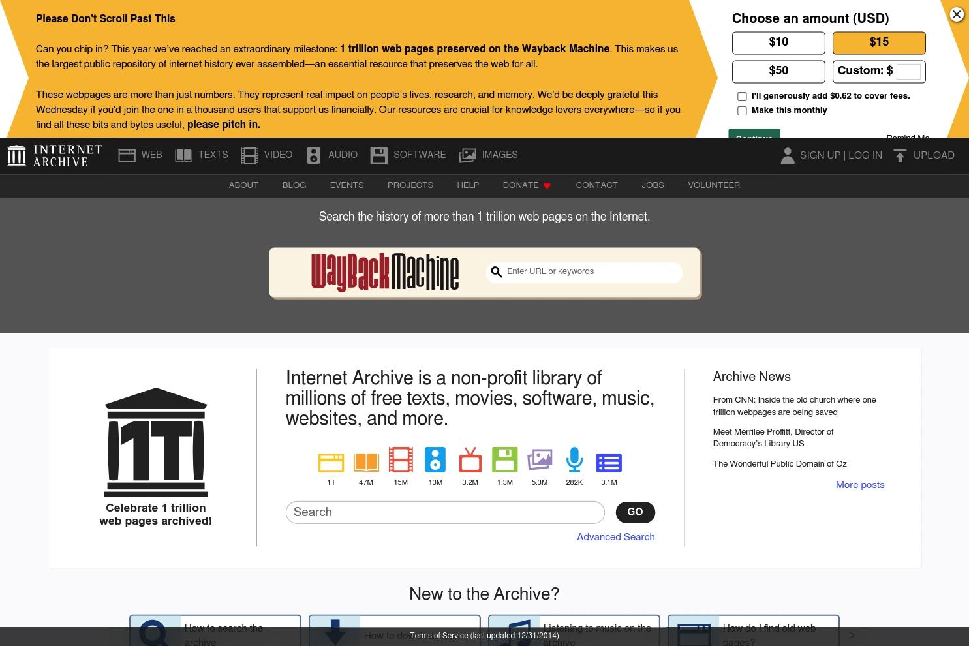Open the VOLUNTEER menu item
Image resolution: width=969 pixels, height=646 pixels.
click(713, 185)
